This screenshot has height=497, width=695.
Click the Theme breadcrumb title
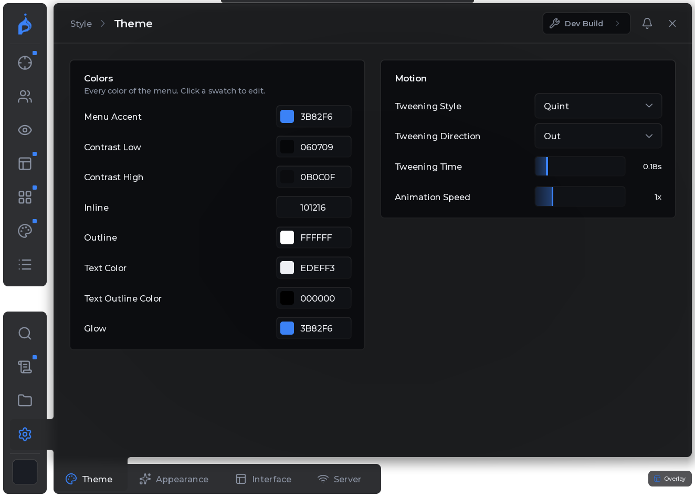(x=133, y=24)
